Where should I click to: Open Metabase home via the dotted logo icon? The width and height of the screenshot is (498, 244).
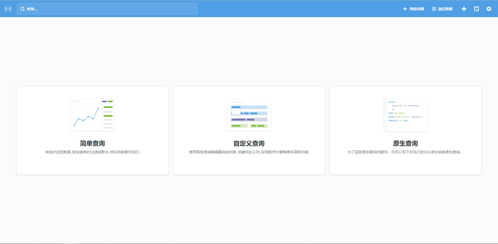point(8,9)
